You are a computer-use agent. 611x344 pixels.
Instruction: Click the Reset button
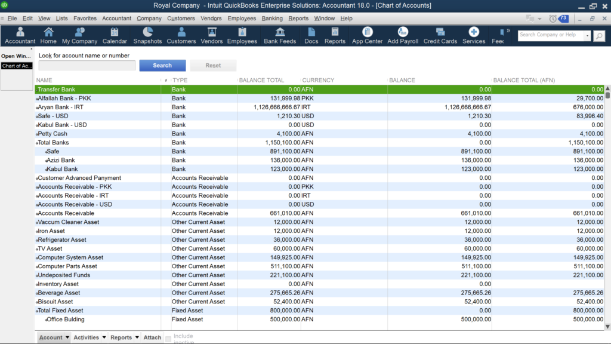(213, 66)
